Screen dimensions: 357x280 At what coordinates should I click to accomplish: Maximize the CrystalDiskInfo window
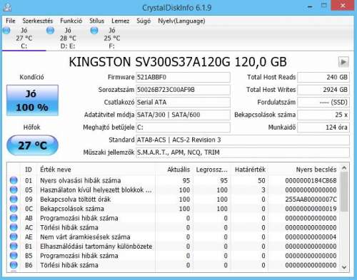coord(323,6)
